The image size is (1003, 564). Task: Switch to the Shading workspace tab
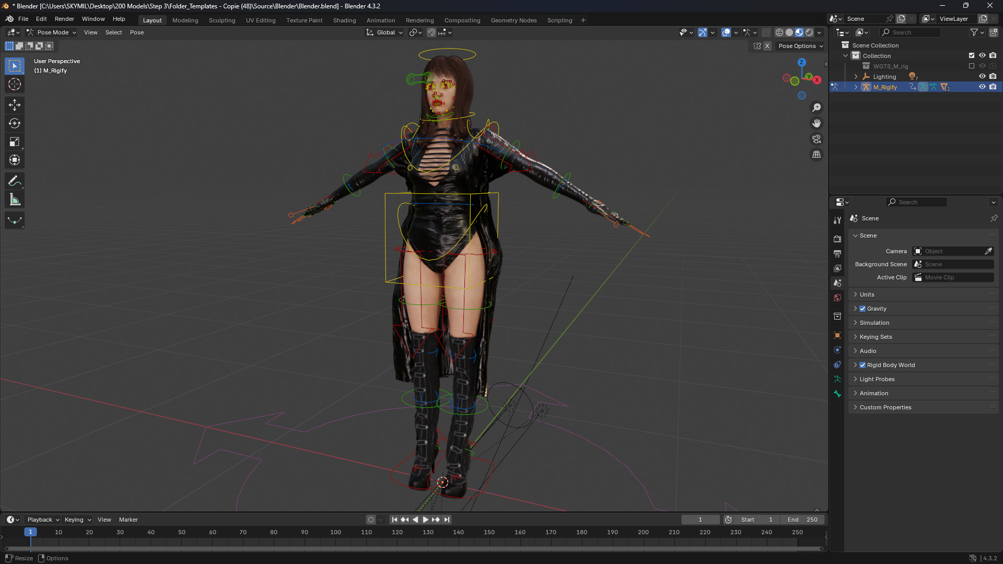point(344,20)
